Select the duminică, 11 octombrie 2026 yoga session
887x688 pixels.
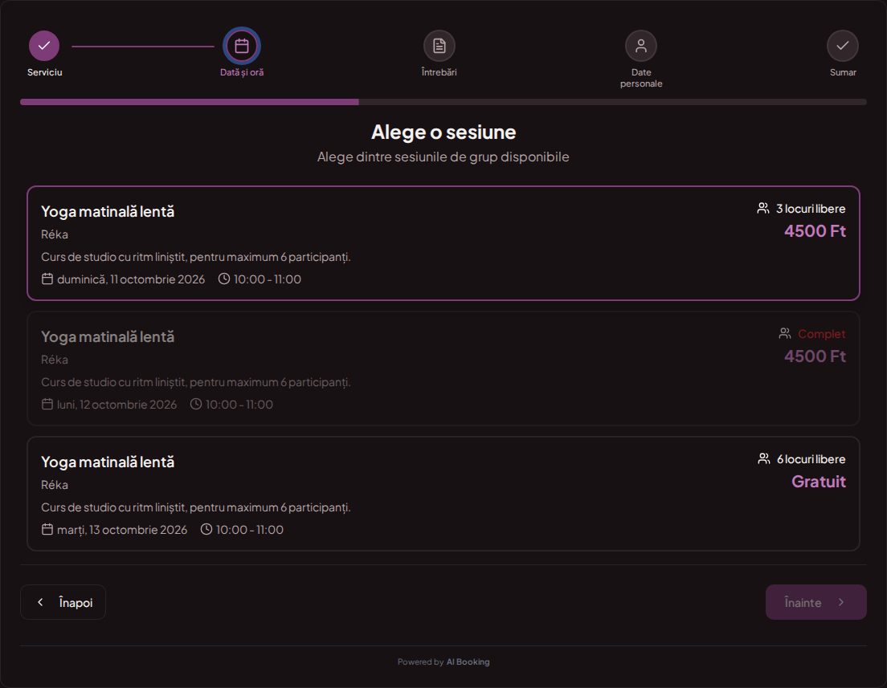pyautogui.click(x=443, y=243)
